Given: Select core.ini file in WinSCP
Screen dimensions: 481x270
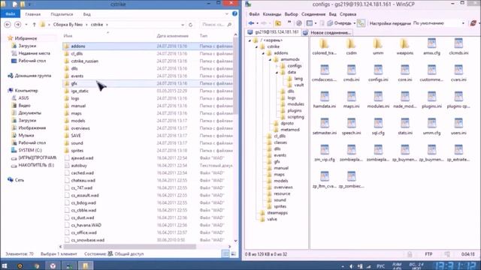Looking at the screenshot, I should tap(405, 73).
